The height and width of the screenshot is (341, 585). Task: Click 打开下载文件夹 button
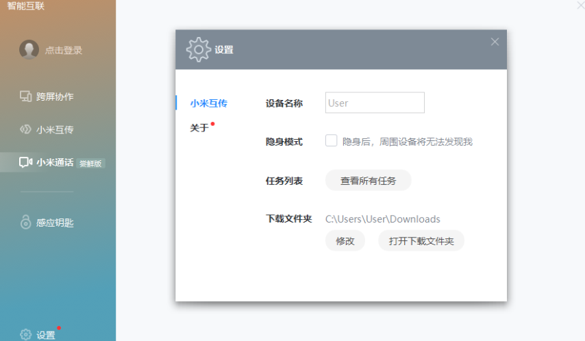(421, 240)
